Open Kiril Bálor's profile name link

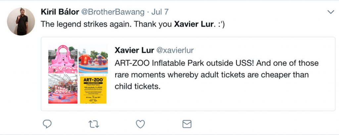click(x=59, y=12)
